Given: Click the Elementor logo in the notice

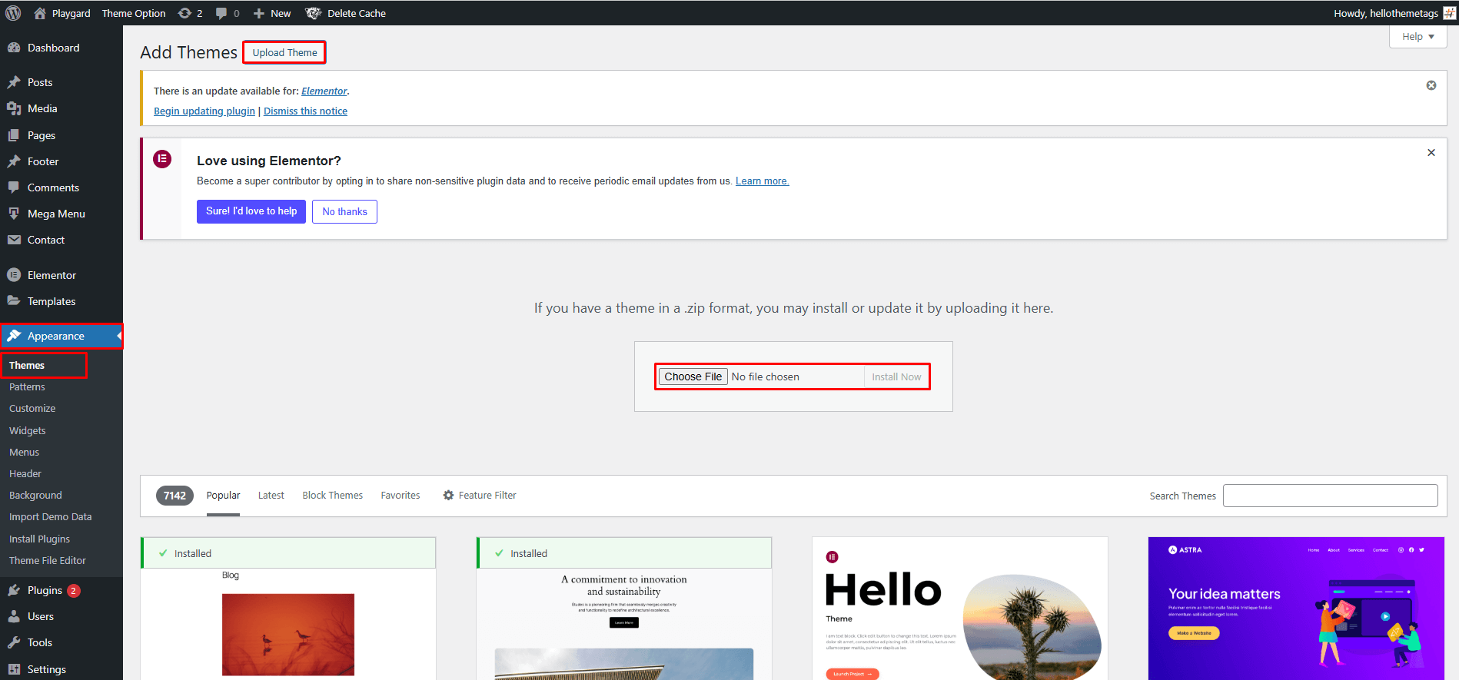Looking at the screenshot, I should (162, 159).
